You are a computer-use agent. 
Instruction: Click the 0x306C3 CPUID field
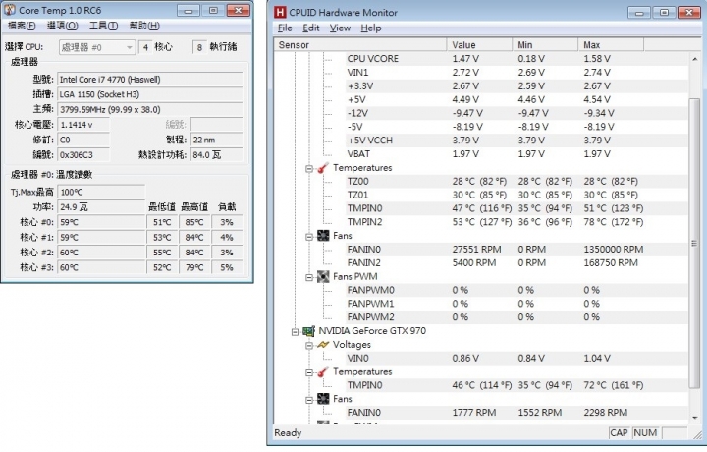(x=83, y=154)
